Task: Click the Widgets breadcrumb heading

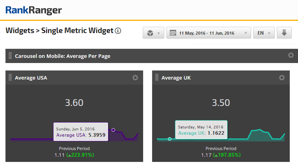Action: [x=20, y=30]
